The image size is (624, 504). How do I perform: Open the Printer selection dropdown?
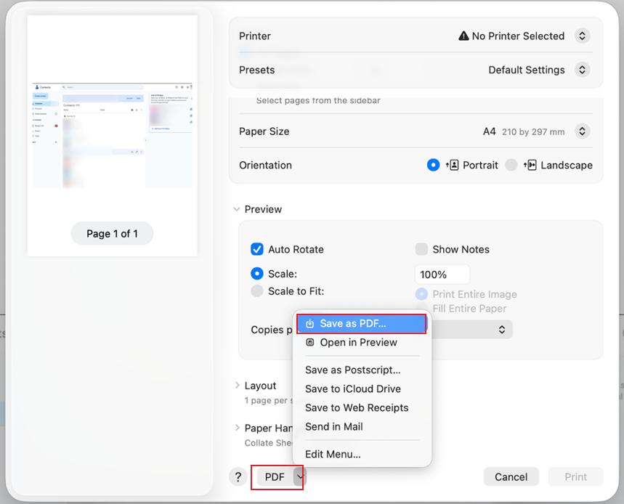click(x=581, y=36)
